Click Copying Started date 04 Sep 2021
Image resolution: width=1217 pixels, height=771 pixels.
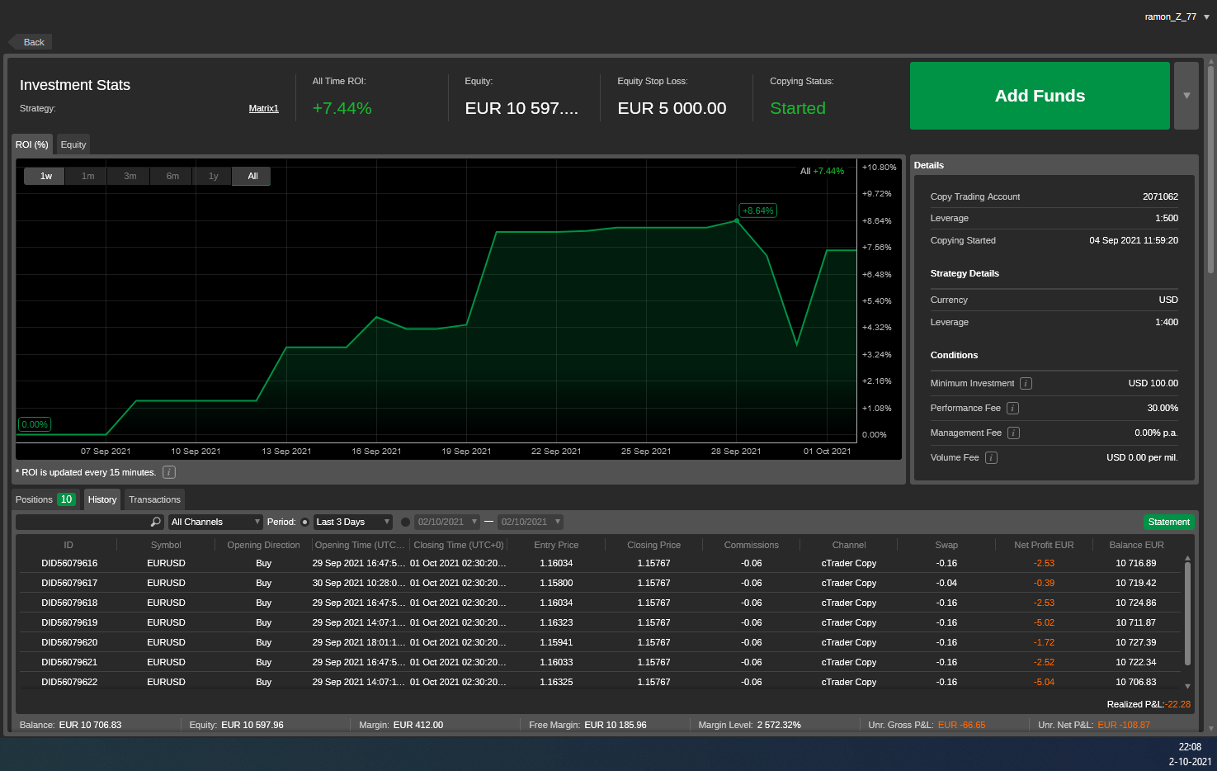pos(1134,240)
